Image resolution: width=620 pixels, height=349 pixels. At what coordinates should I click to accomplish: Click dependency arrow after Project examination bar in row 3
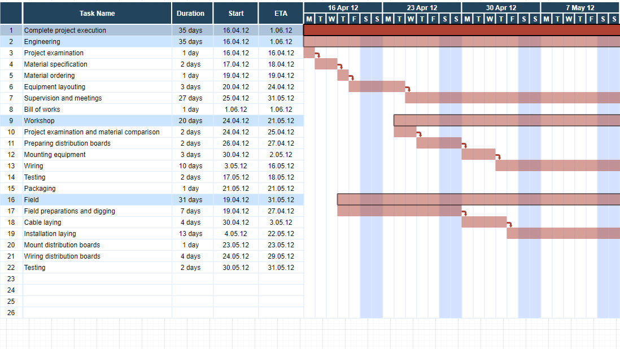[x=318, y=55]
